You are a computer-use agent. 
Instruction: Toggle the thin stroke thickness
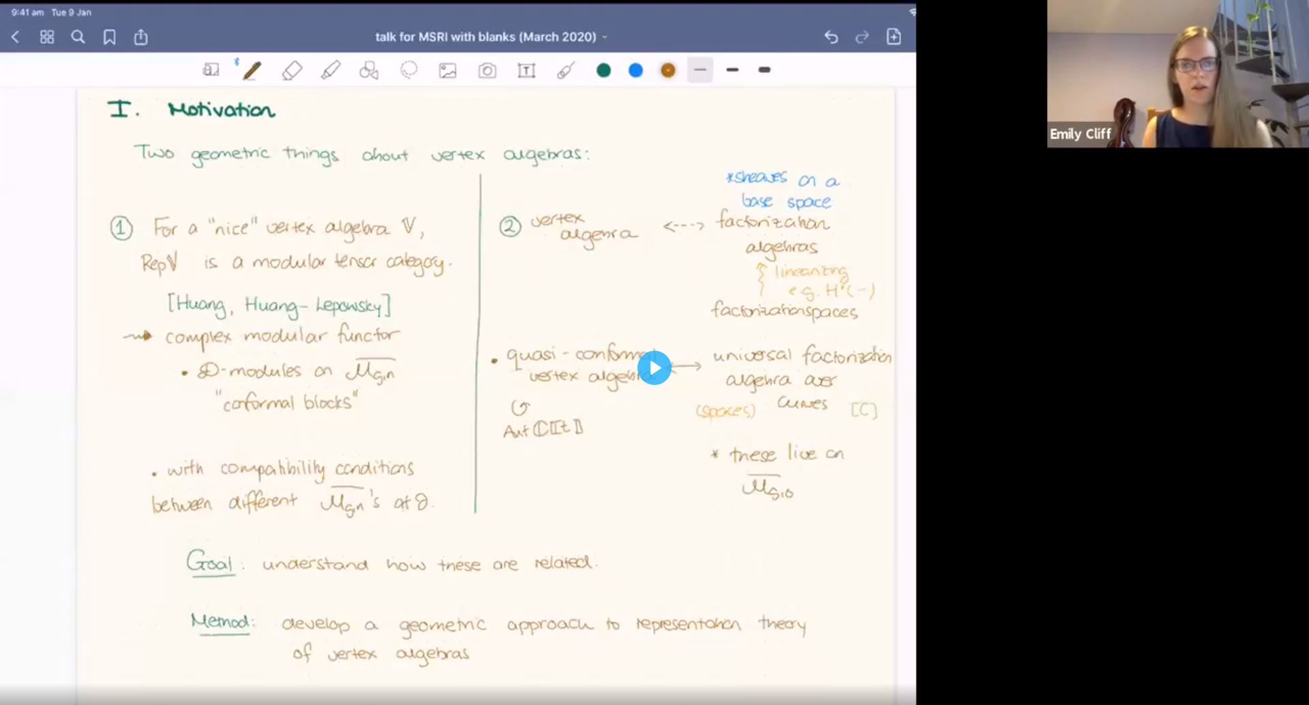coord(699,69)
